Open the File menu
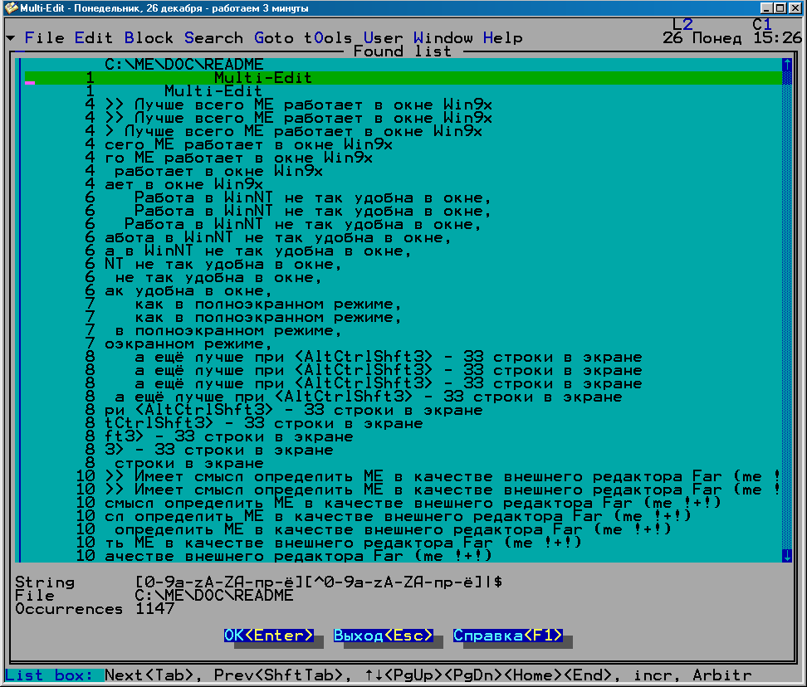Image resolution: width=807 pixels, height=687 pixels. point(44,38)
